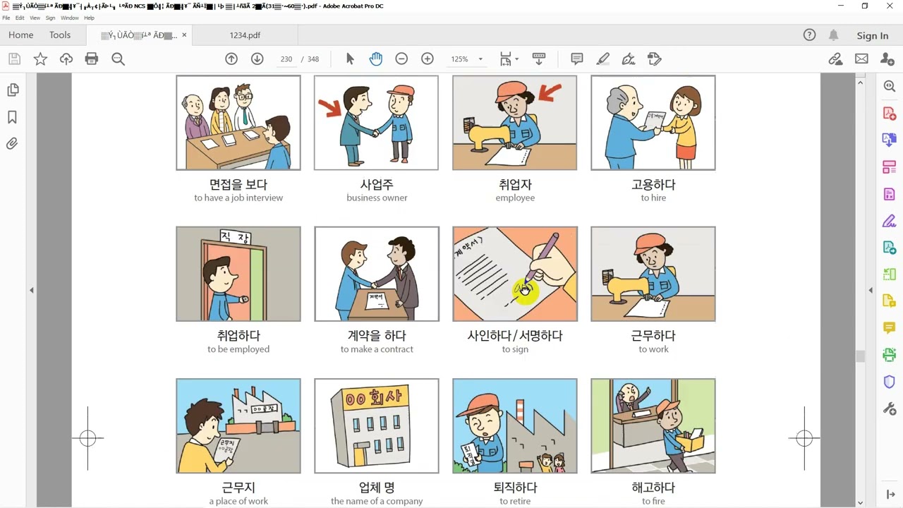Image resolution: width=903 pixels, height=508 pixels.
Task: Zoom out with minus icon
Action: tap(401, 59)
